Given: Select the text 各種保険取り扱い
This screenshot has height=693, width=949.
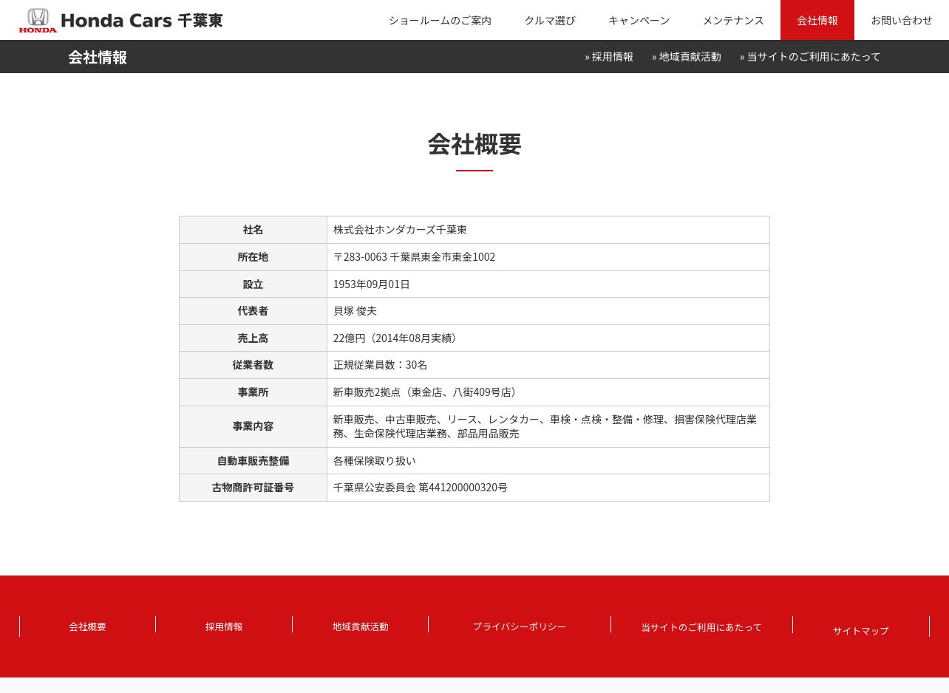Looking at the screenshot, I should (x=375, y=461).
